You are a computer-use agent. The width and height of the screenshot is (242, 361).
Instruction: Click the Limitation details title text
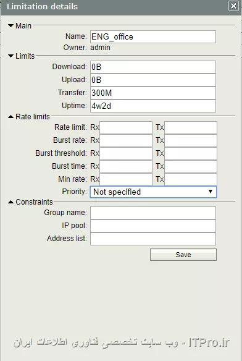(43, 6)
